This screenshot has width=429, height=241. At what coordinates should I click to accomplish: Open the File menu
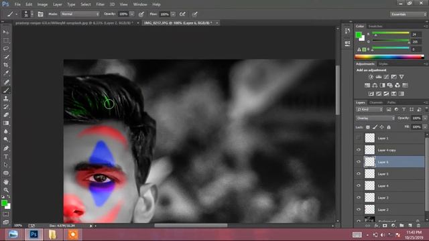pos(17,5)
